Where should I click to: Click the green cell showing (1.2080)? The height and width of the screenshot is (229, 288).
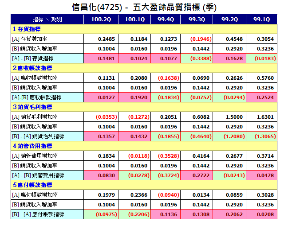pyautogui.click(x=229, y=136)
